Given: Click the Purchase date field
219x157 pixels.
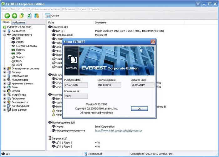Looking at the screenshot, I should click(76, 85).
